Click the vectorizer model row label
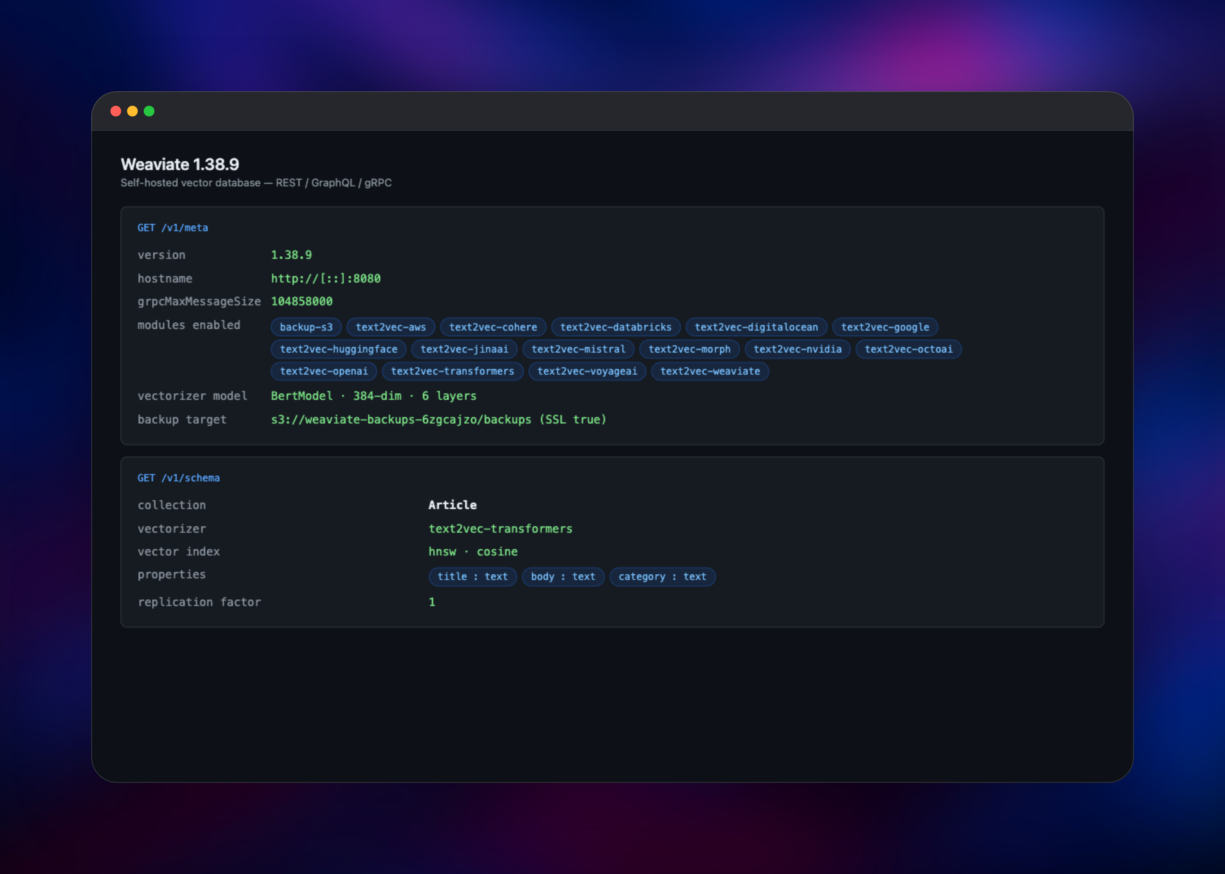 point(193,396)
